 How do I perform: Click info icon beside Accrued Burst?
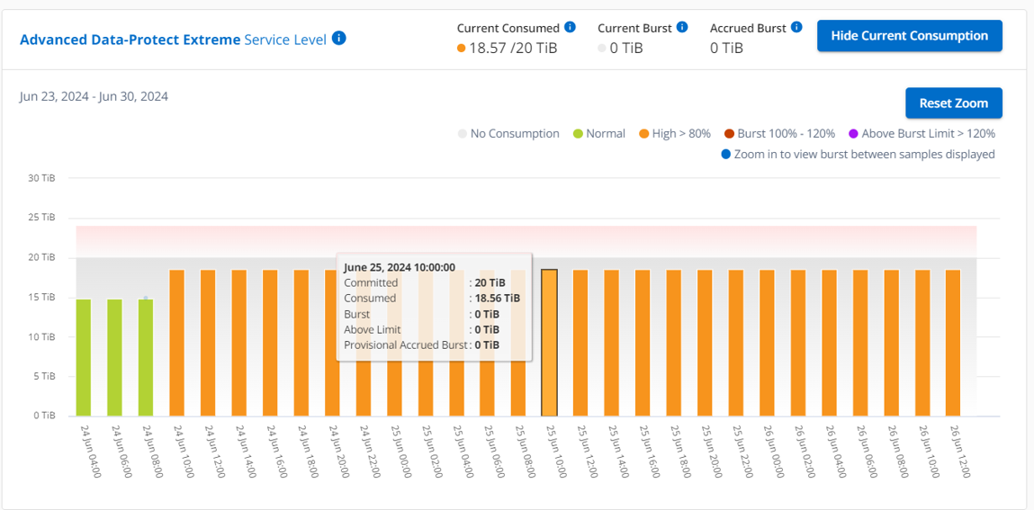pyautogui.click(x=797, y=28)
